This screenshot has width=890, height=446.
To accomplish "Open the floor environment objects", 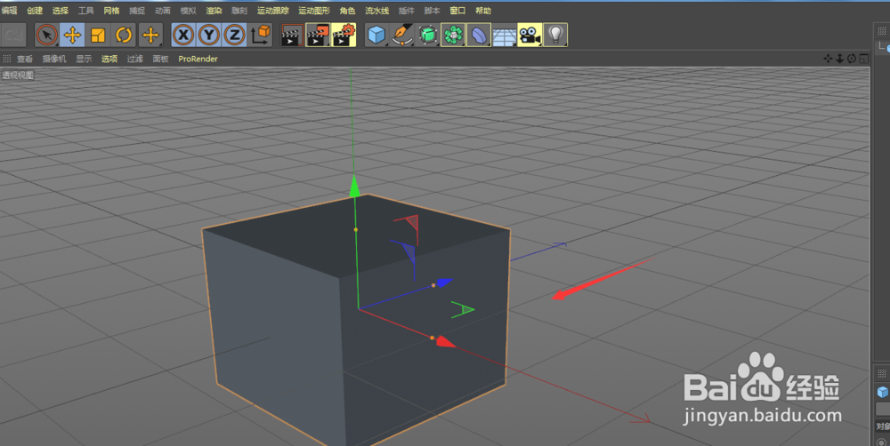I will tap(504, 36).
